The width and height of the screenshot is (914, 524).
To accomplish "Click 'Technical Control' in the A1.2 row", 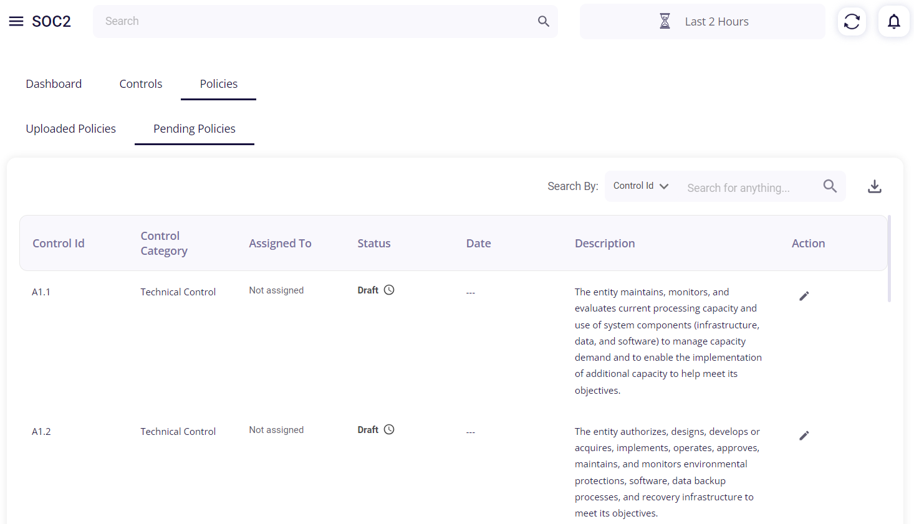I will pos(178,431).
